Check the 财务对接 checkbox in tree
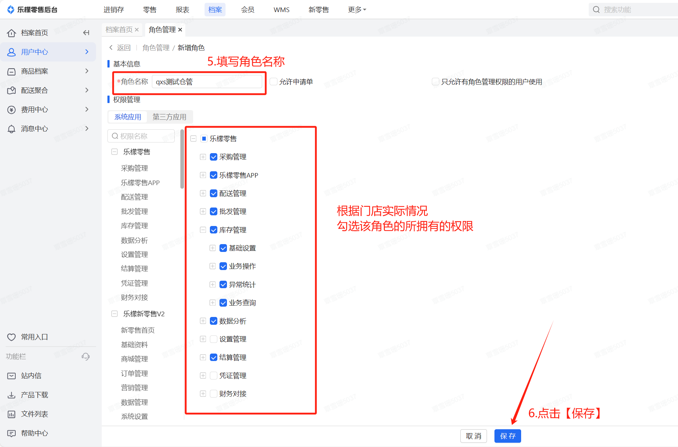678x447 pixels. point(213,394)
